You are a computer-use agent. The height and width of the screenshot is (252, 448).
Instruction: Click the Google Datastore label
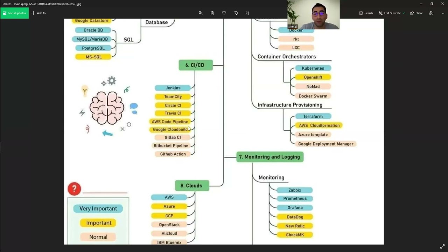coord(91,21)
